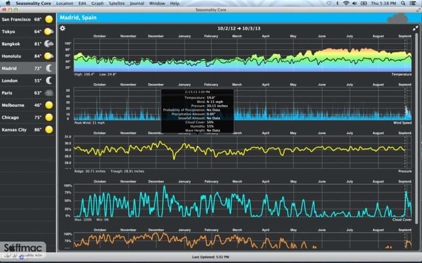Open the Edit menu
This screenshot has height=263, width=422.
[82, 3]
